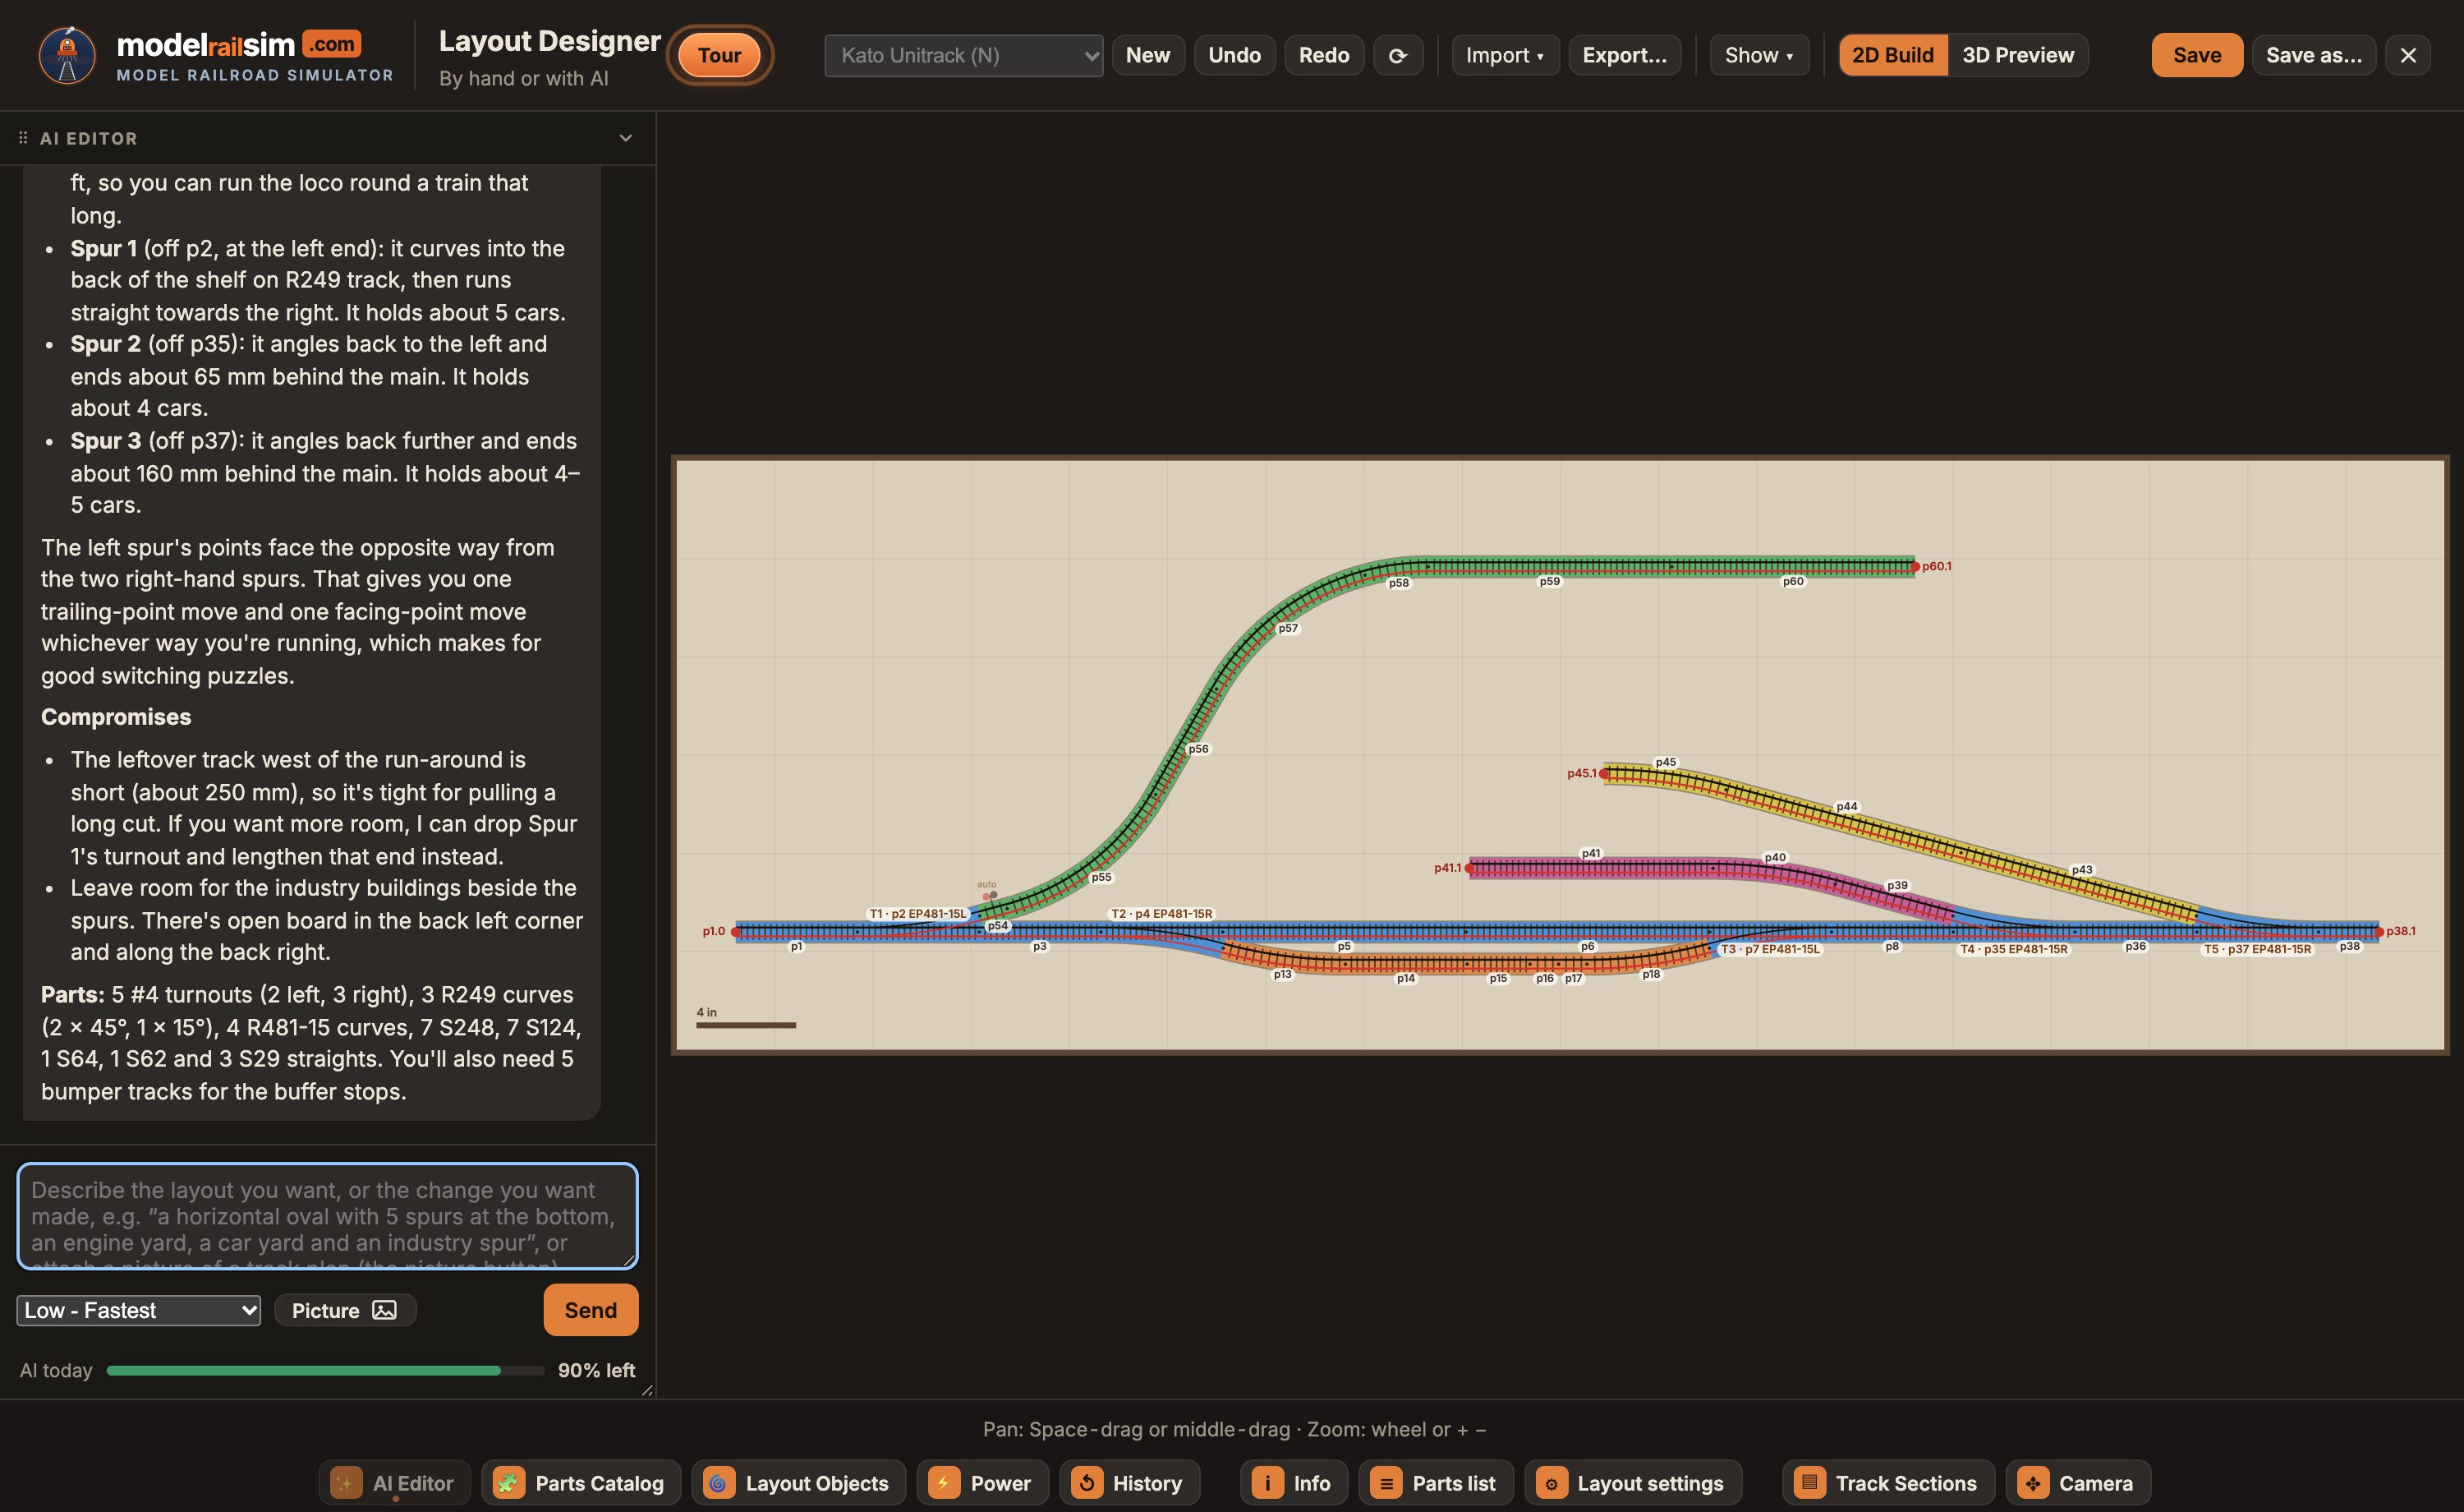Click the Undo button

(1234, 55)
